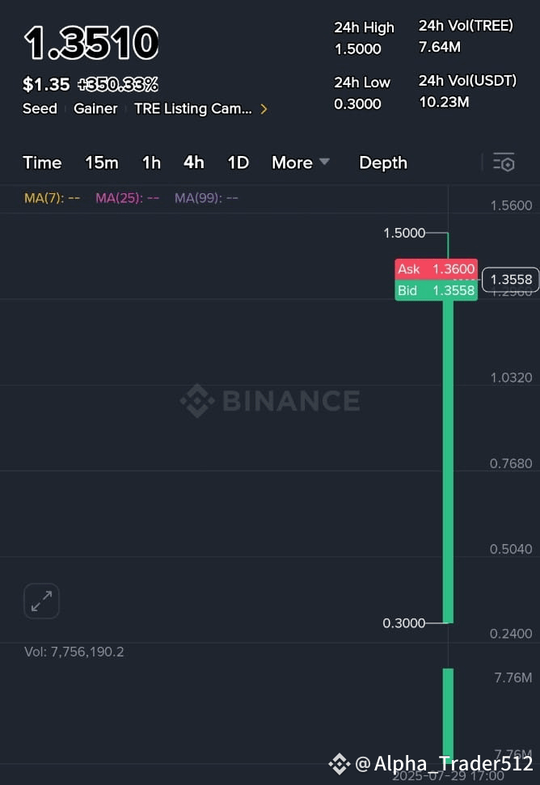
Task: Select the 15m interval tab
Action: pos(102,162)
